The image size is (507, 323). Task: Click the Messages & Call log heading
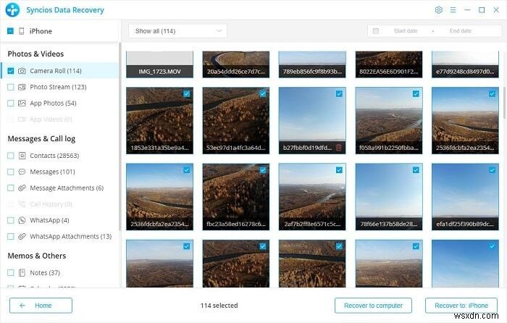pos(41,139)
